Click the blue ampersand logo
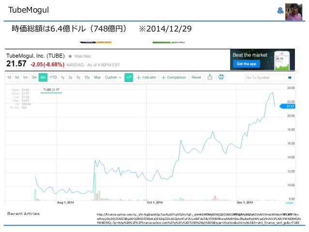309x232 pixels. click(x=280, y=11)
